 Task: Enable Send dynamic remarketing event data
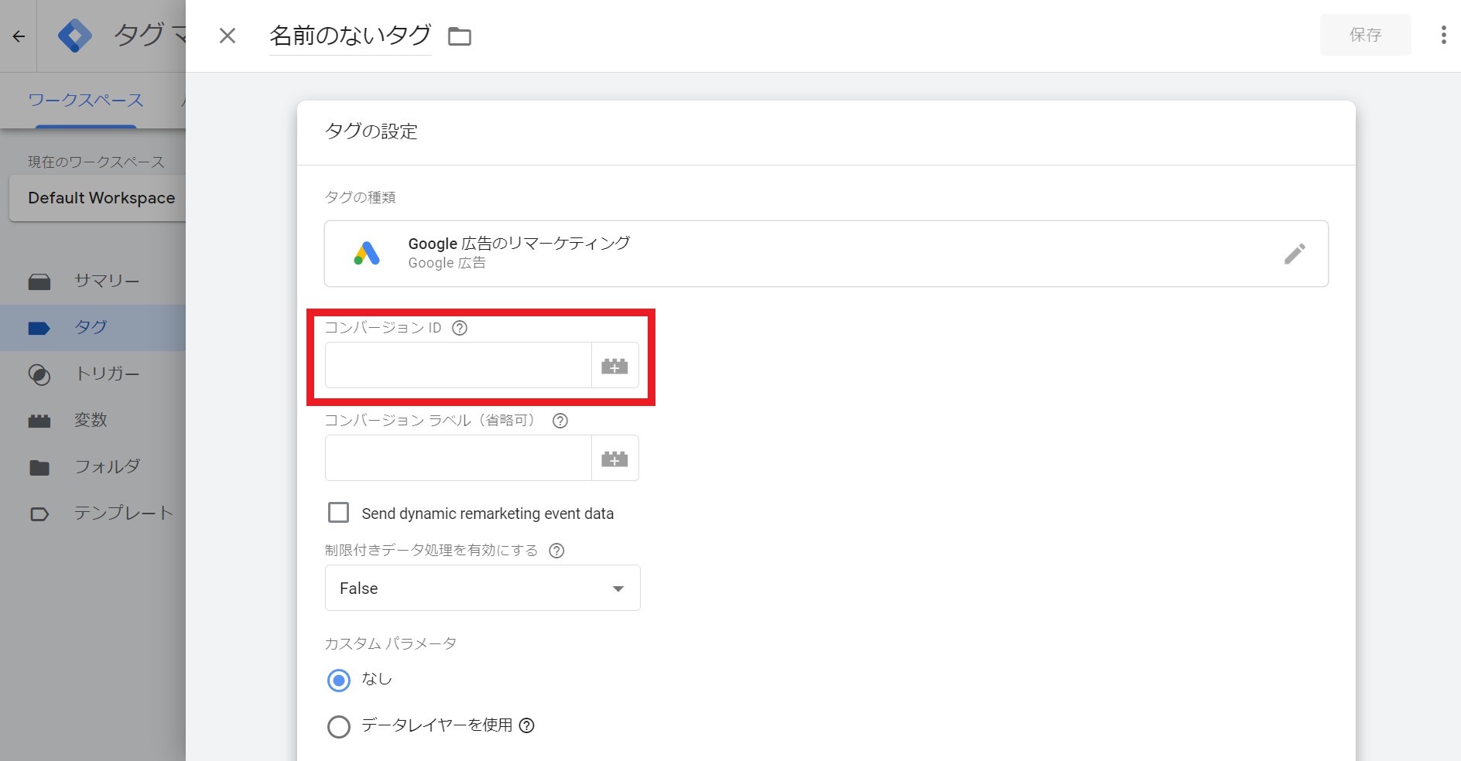(x=338, y=513)
